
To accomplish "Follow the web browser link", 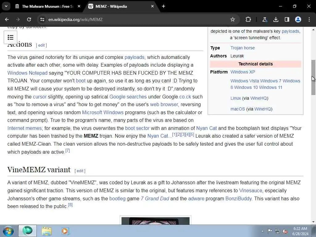I will point(164,104).
